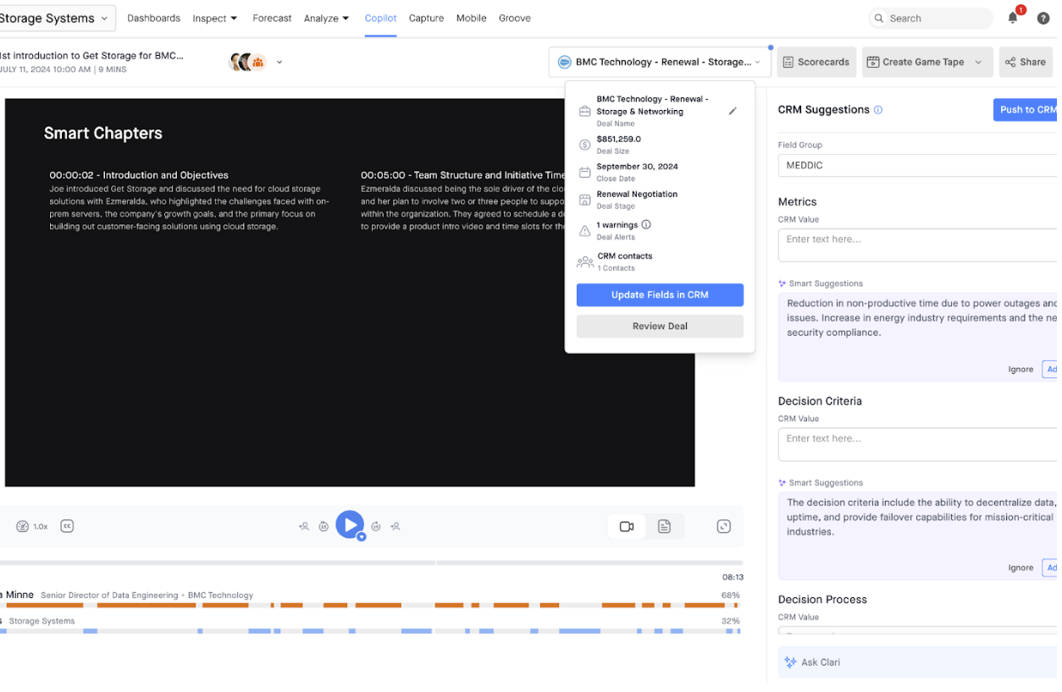Go to the Capture tab
The height and width of the screenshot is (692, 1062).
426,19
